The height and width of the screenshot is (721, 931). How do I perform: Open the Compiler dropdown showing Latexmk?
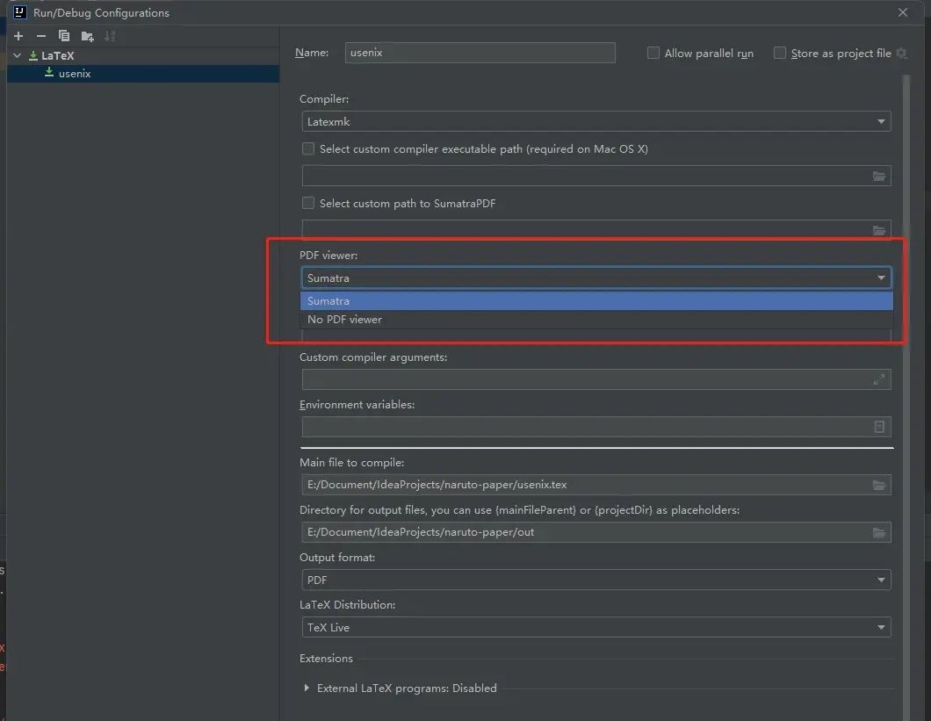coord(881,121)
